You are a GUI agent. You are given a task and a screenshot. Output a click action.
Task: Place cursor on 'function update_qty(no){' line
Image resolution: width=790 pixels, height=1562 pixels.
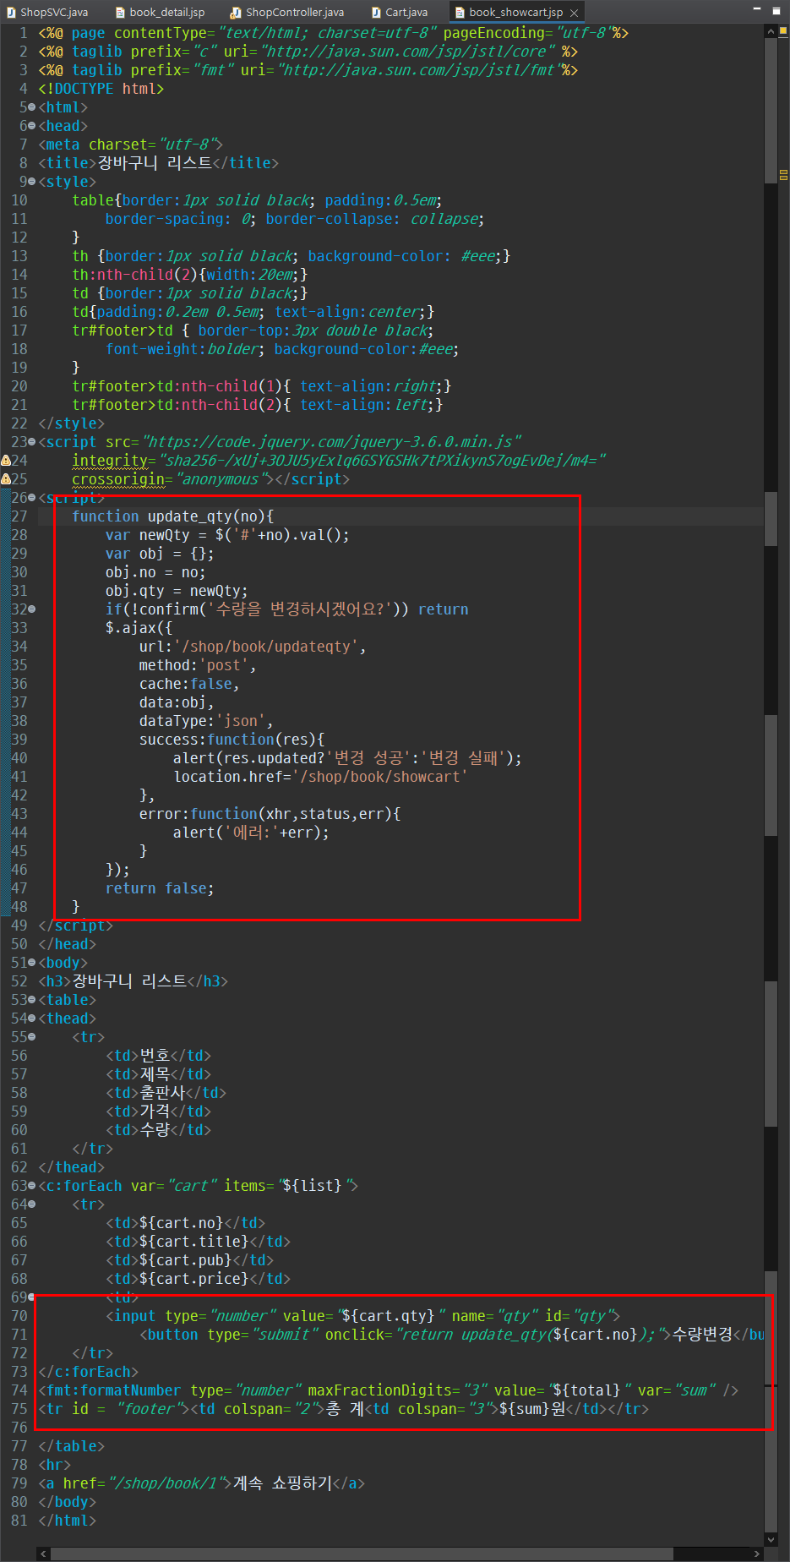173,516
